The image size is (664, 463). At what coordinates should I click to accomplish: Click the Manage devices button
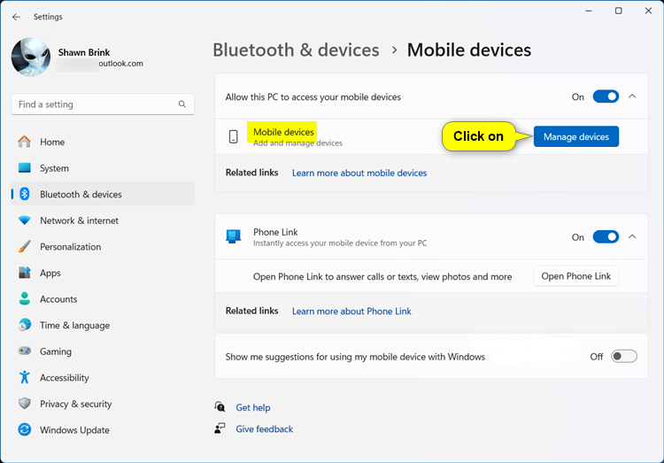[576, 137]
